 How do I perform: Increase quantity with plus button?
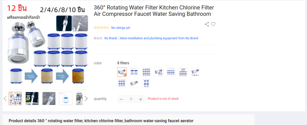point(140,99)
